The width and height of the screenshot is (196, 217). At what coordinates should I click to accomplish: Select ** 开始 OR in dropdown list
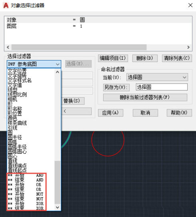coord(26,185)
